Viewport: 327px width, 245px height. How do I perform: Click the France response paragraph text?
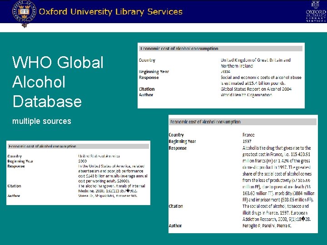[x=278, y=174]
